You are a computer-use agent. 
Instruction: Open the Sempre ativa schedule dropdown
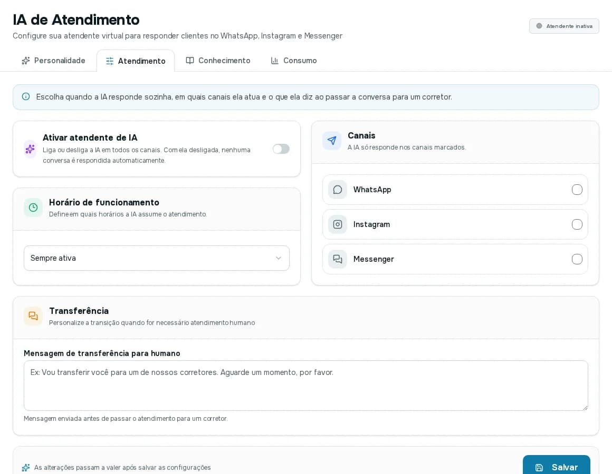[157, 258]
